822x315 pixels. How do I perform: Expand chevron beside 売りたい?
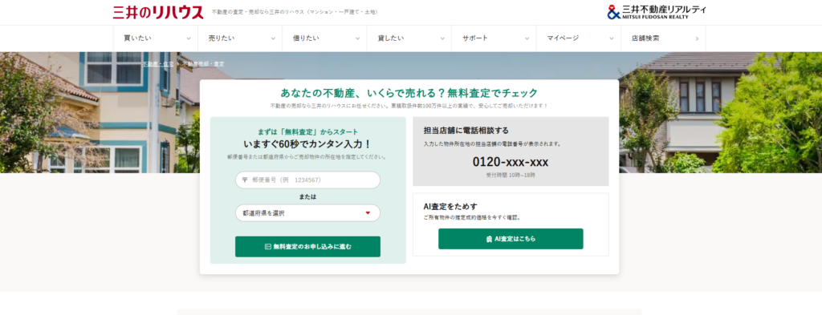273,38
